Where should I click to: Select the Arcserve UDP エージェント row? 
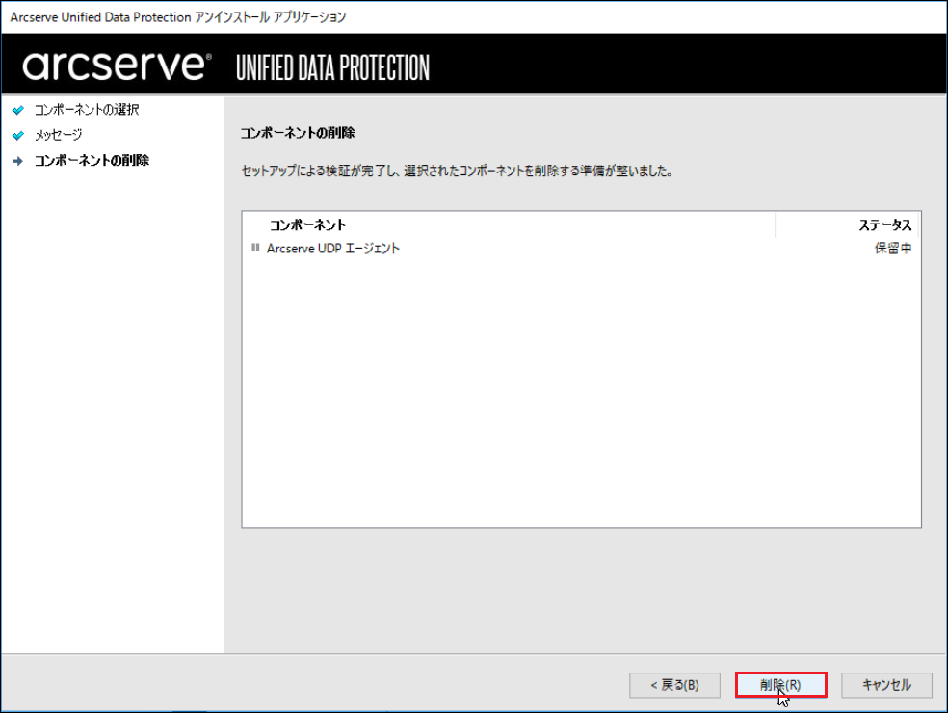click(582, 248)
